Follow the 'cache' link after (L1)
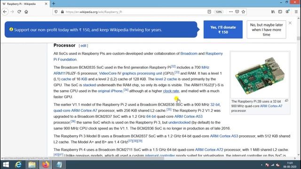The height and width of the screenshot is (169, 301). 66,79
